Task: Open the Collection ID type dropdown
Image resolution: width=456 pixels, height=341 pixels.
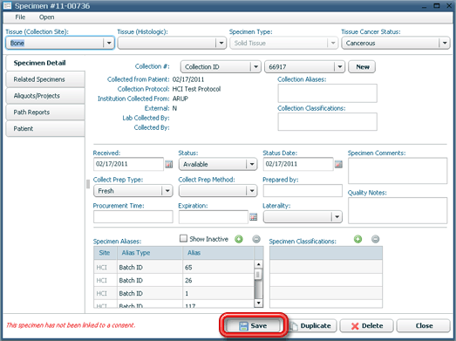Action: (255, 67)
